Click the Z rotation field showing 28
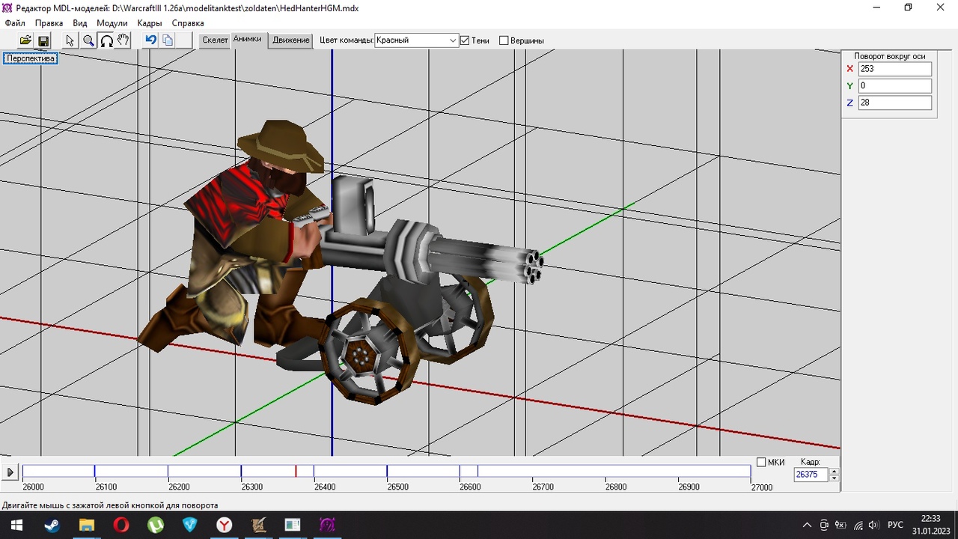This screenshot has width=958, height=539. tap(894, 103)
